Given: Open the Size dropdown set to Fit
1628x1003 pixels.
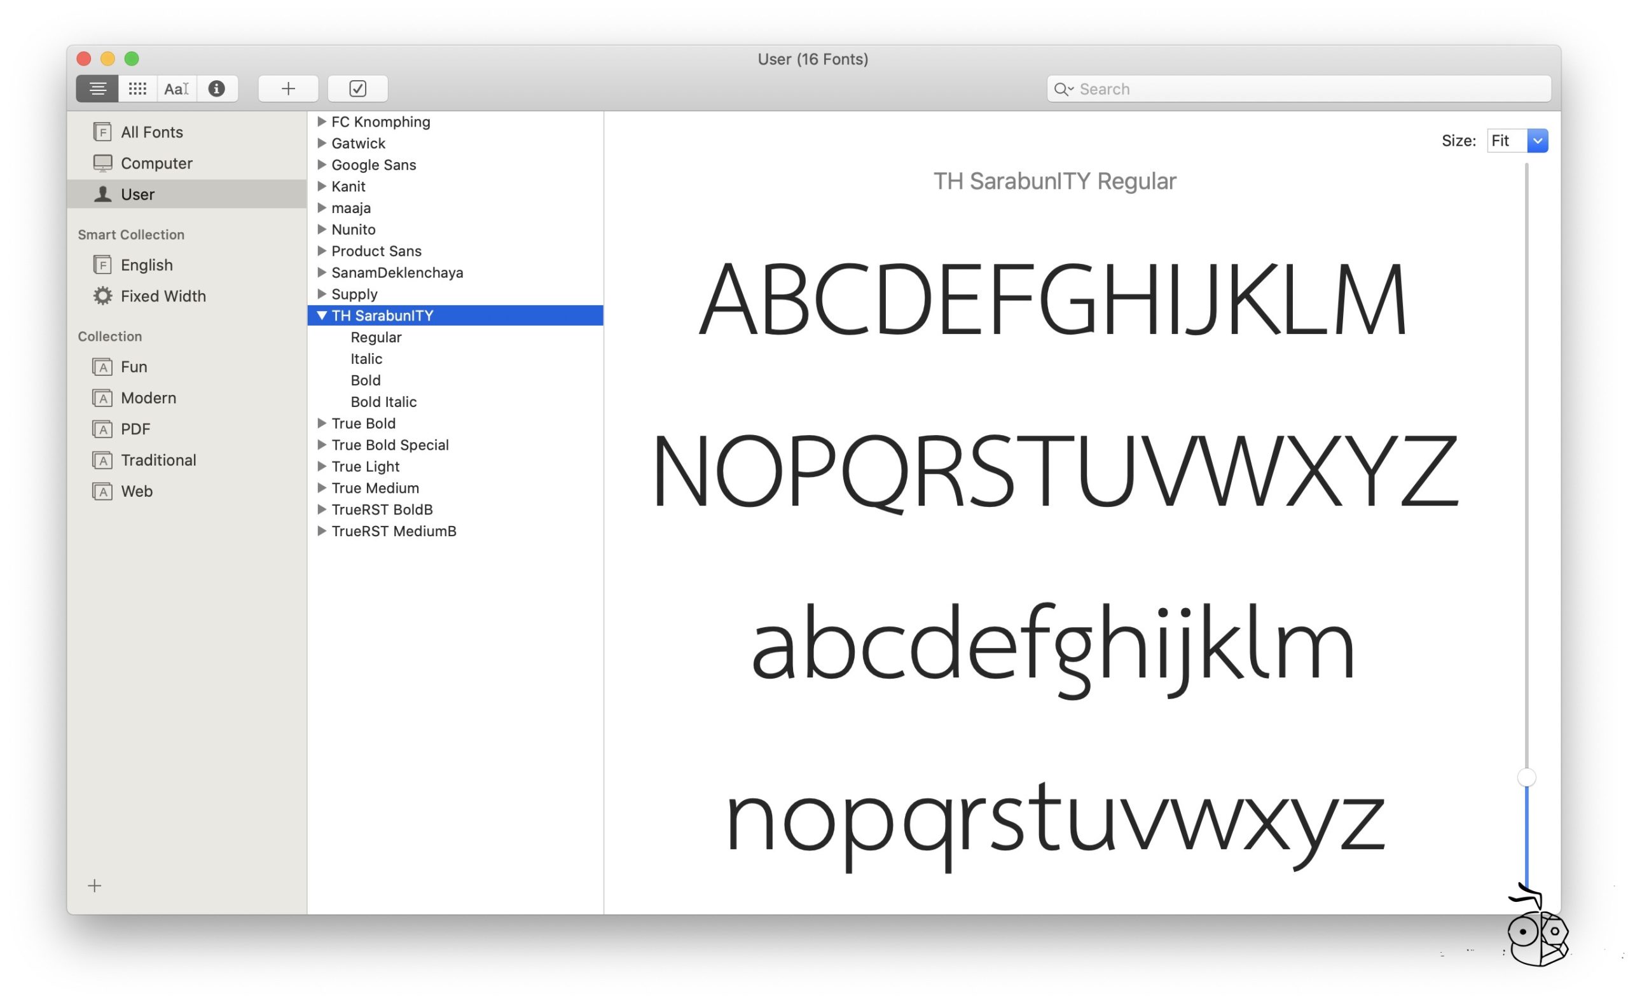Looking at the screenshot, I should point(1537,141).
